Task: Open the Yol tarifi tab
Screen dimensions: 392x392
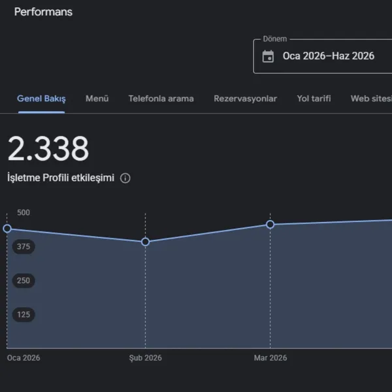Action: click(314, 99)
